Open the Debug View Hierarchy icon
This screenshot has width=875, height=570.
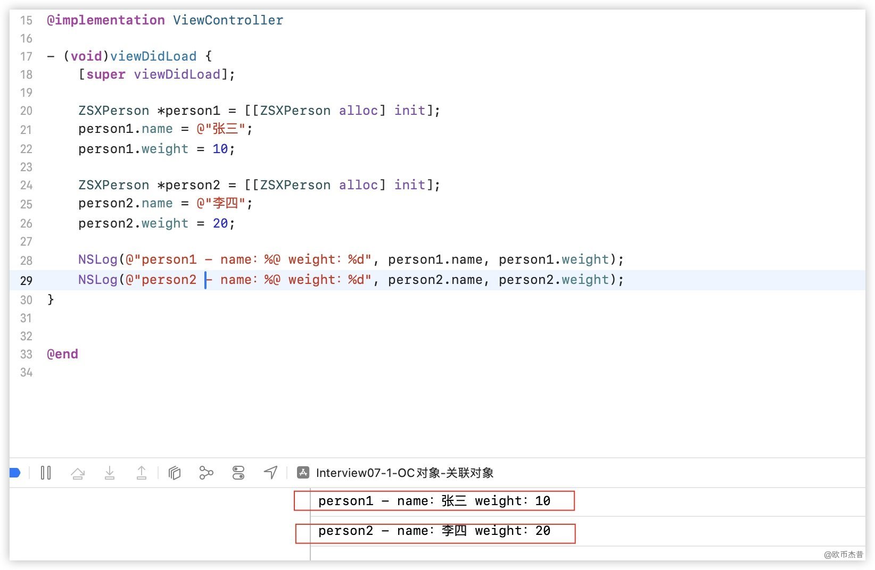click(x=175, y=473)
